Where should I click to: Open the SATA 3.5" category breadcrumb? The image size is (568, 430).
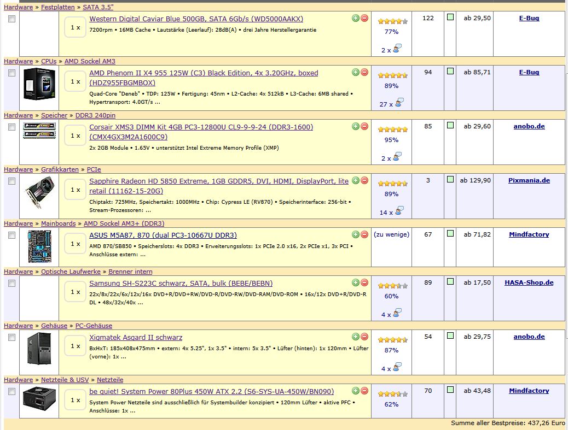98,7
